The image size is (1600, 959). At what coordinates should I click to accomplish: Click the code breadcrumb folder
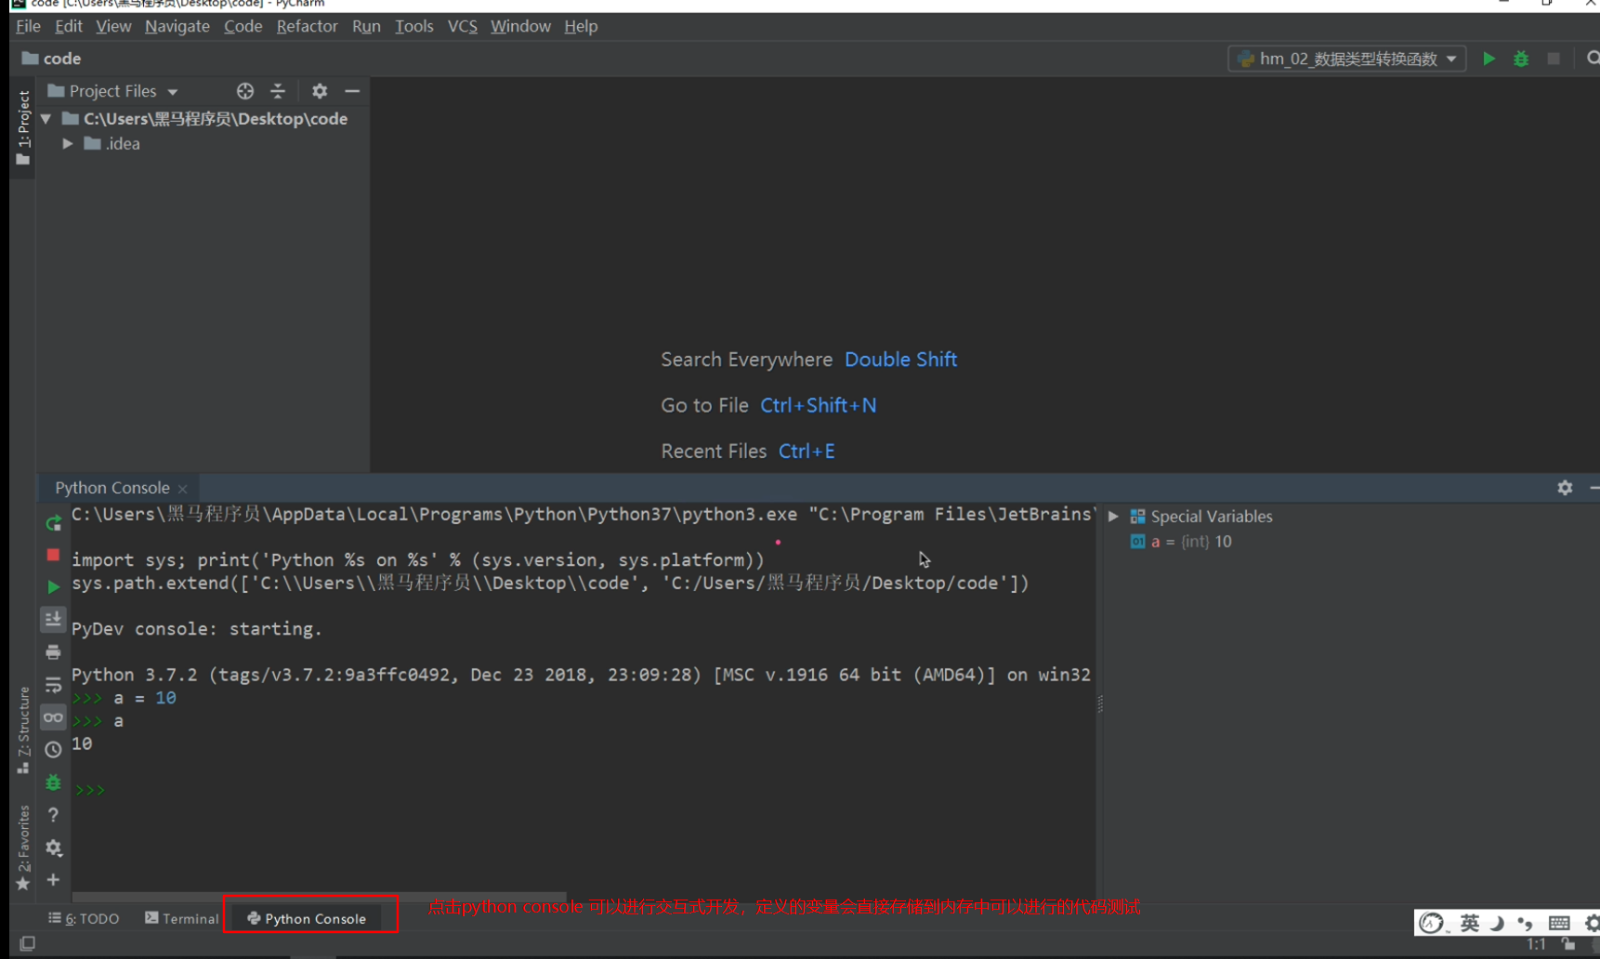(51, 59)
